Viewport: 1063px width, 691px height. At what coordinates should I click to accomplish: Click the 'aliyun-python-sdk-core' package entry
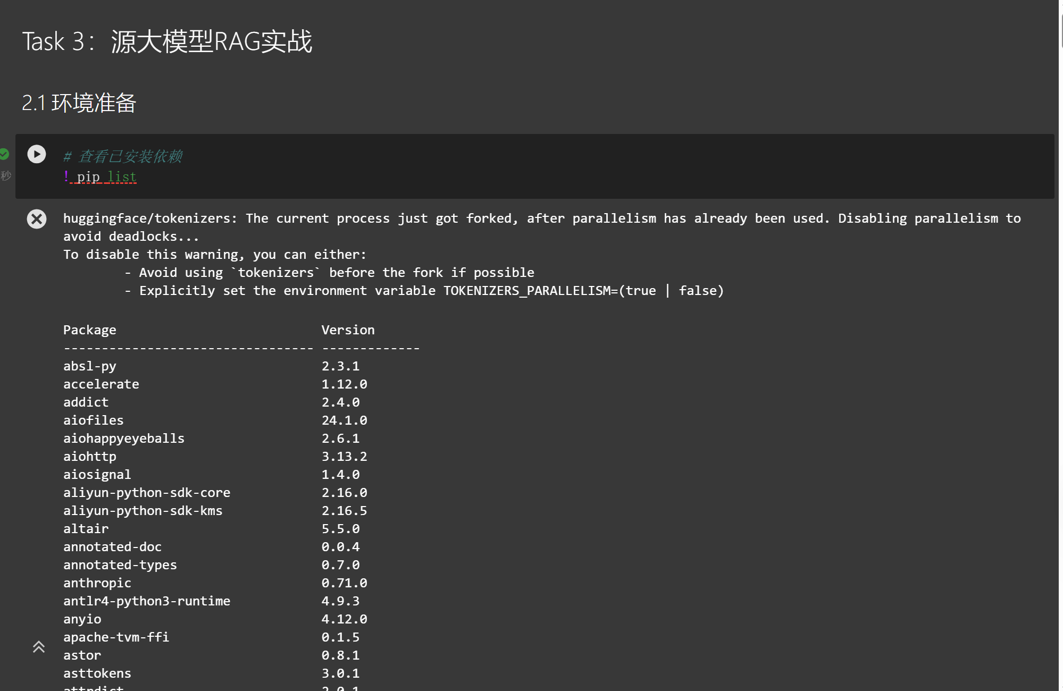pos(147,493)
